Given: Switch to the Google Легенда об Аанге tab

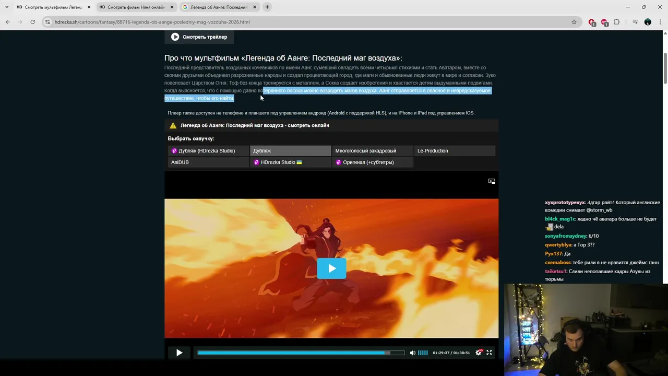Looking at the screenshot, I should click(x=219, y=7).
